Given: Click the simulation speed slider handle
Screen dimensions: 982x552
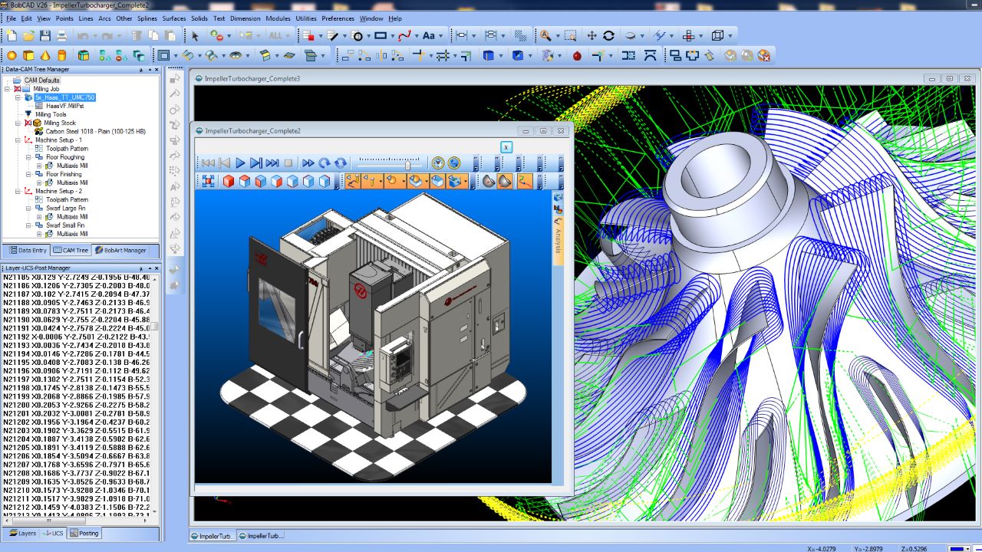Looking at the screenshot, I should pyautogui.click(x=407, y=163).
